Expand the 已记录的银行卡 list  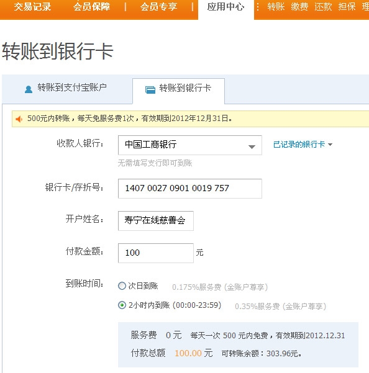coord(303,145)
